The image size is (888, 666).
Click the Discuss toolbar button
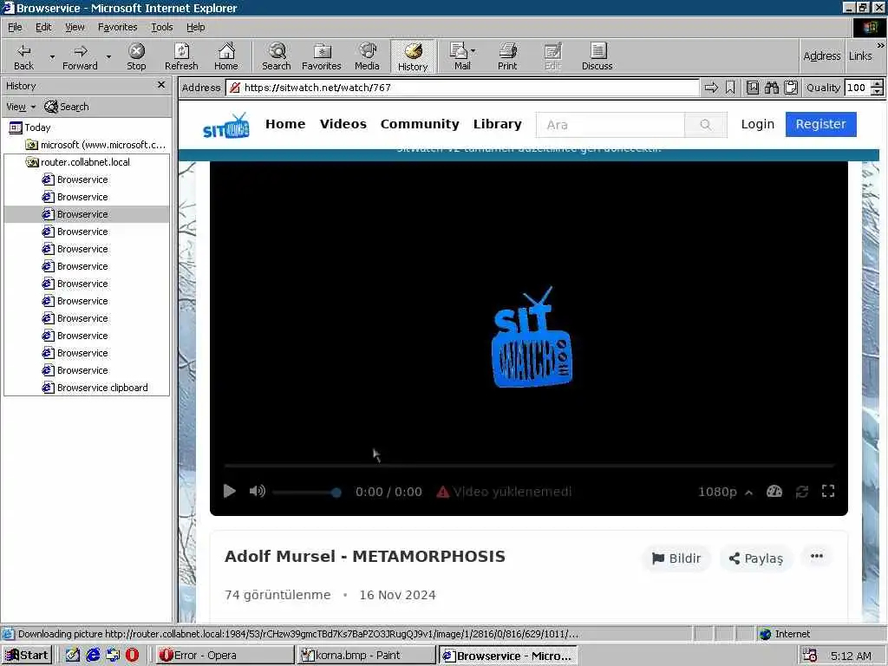coord(597,56)
